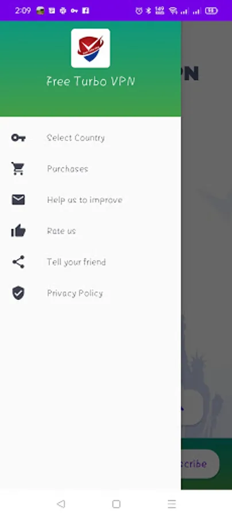
Task: Open the Privacy Policy entry
Action: [90, 293]
